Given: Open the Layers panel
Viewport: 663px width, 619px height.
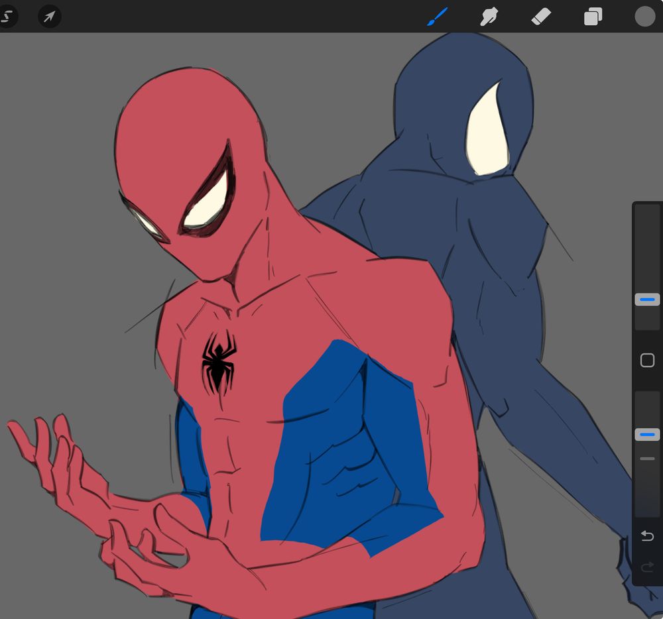Looking at the screenshot, I should coord(593,17).
